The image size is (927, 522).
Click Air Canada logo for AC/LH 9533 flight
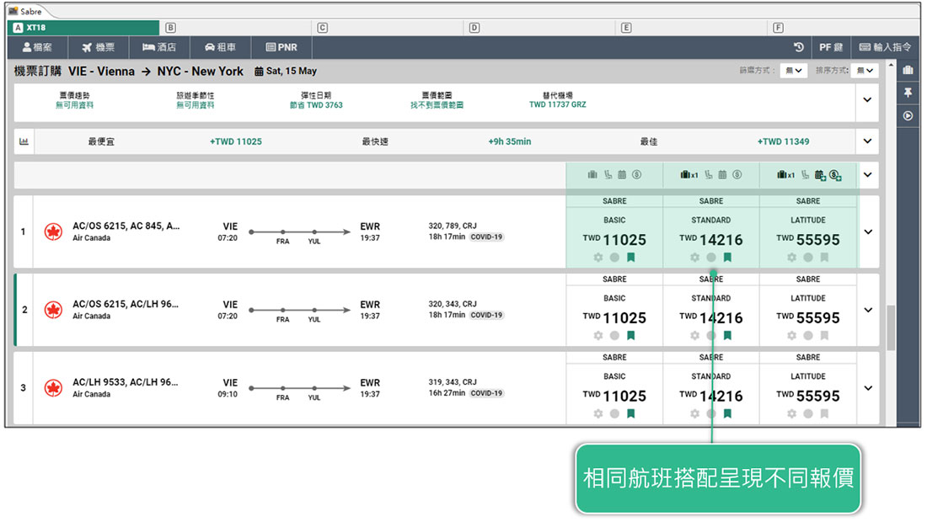pyautogui.click(x=53, y=388)
